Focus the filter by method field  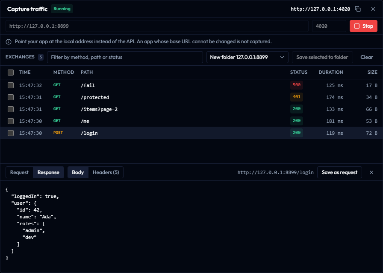(125, 57)
